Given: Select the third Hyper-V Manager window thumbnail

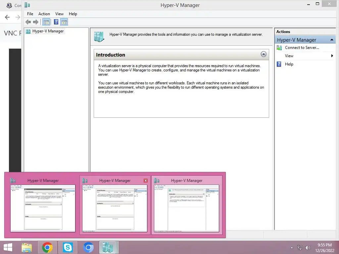Looking at the screenshot, I should tap(187, 205).
